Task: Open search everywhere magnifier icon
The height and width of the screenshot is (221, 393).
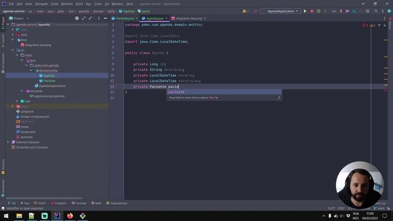Action: tap(376, 11)
